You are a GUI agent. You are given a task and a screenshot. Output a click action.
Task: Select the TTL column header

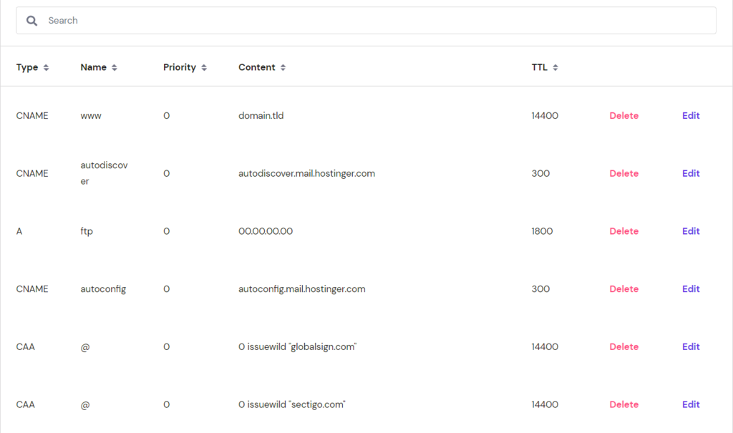538,67
